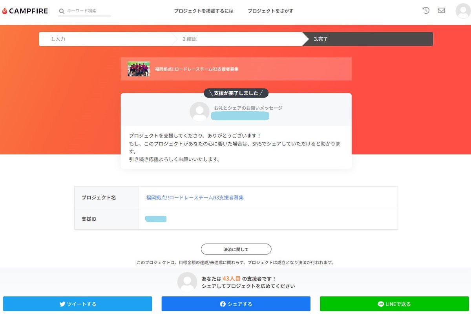471x314 pixels.
Task: Open the CAMPFIRE logo home link
Action: pos(25,11)
